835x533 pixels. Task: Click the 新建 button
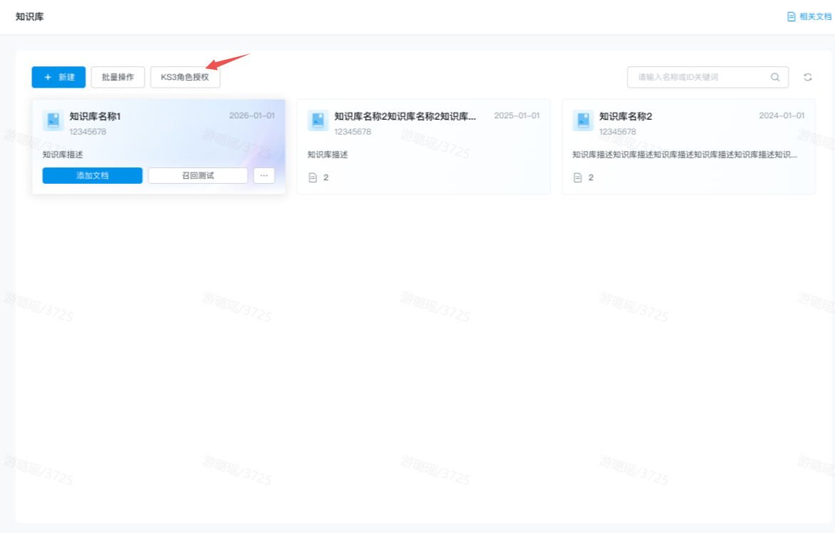(x=58, y=77)
